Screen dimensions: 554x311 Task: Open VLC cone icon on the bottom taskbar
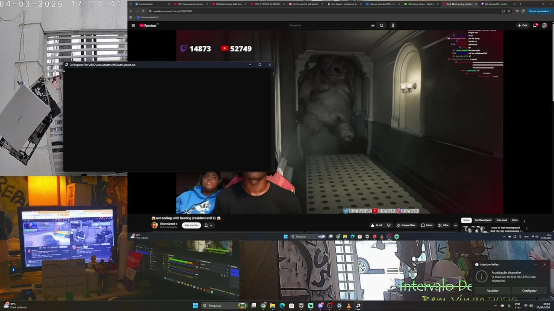click(349, 306)
